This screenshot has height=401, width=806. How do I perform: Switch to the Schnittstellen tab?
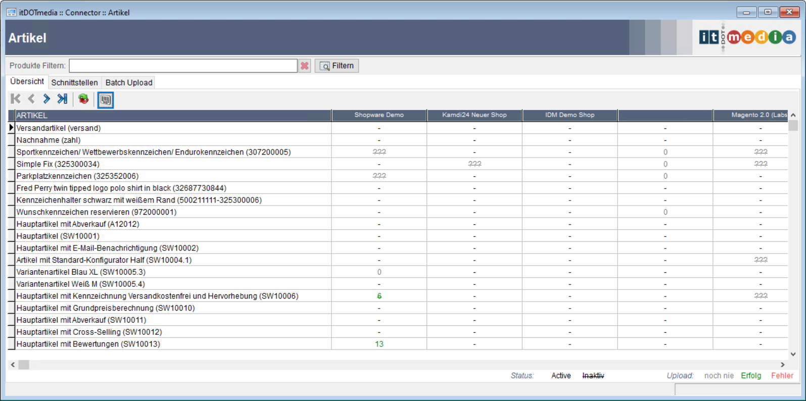(74, 82)
